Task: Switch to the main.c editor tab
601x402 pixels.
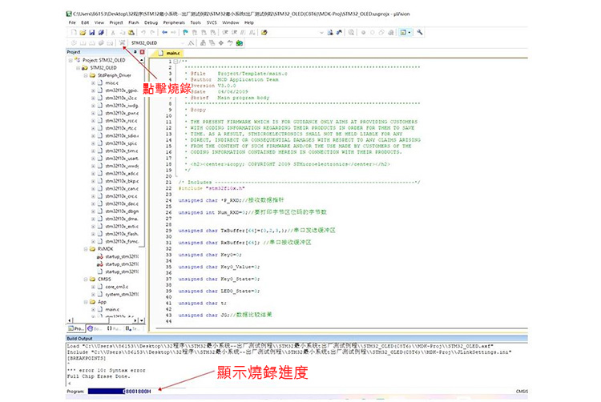Action: pos(173,52)
